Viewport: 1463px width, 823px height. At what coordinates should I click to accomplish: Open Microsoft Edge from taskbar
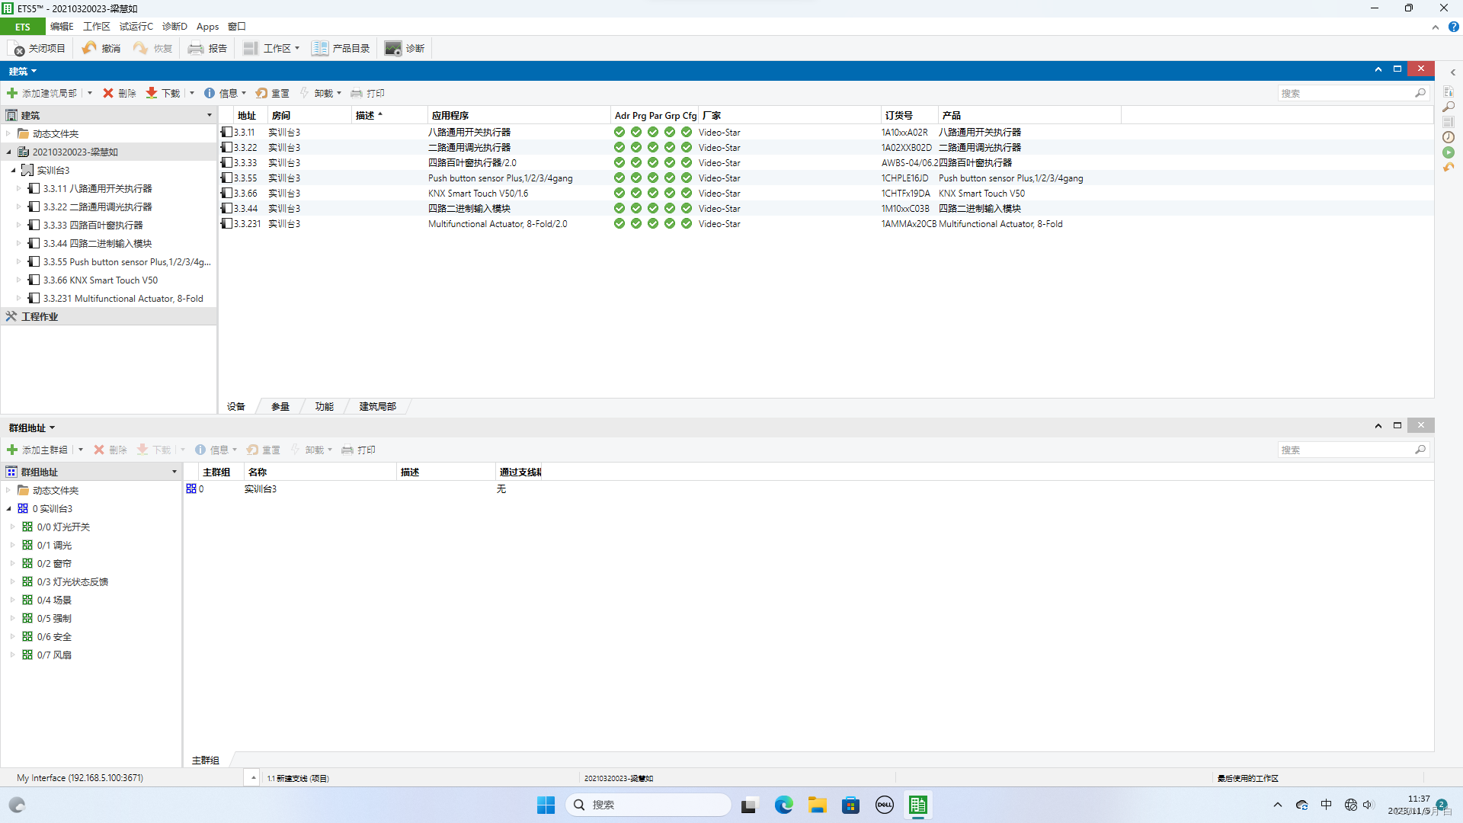click(x=783, y=805)
